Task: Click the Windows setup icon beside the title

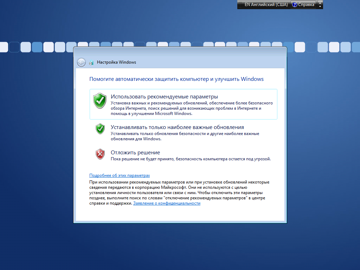Action: [x=91, y=63]
